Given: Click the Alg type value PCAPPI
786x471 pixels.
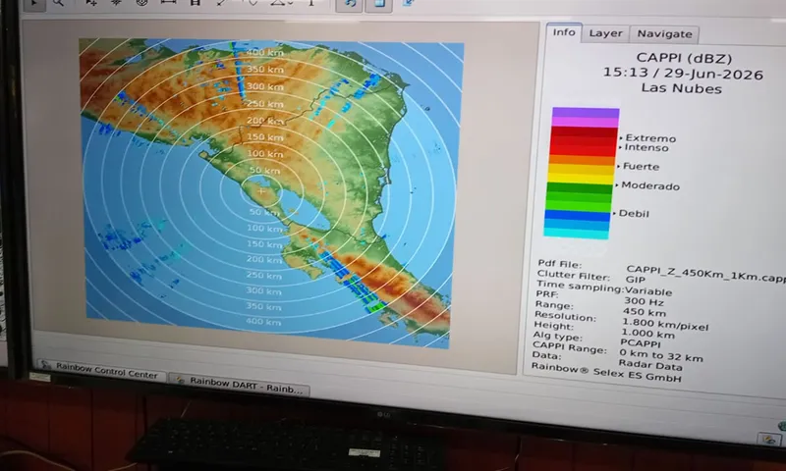Looking at the screenshot, I should click(641, 343).
